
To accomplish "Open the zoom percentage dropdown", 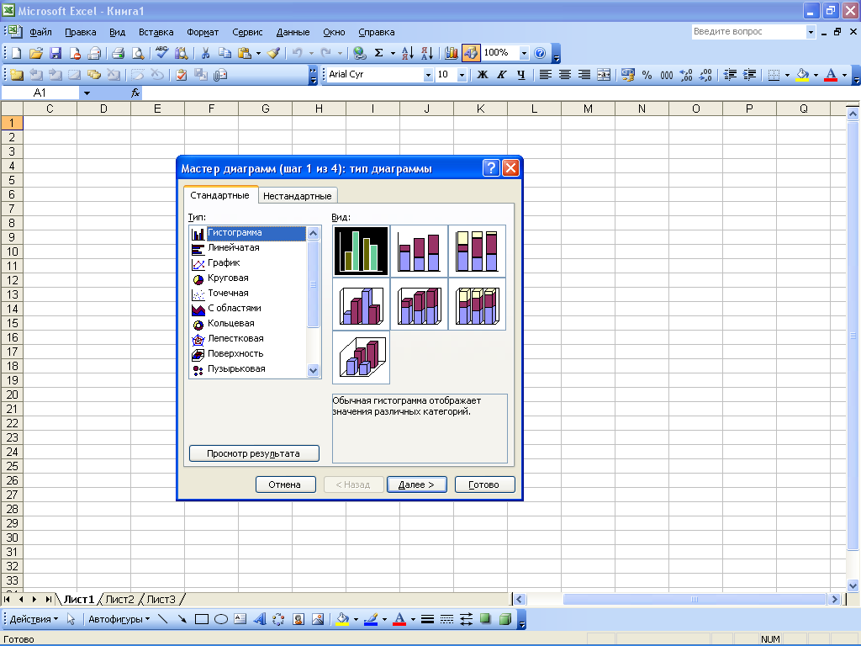I will [524, 53].
